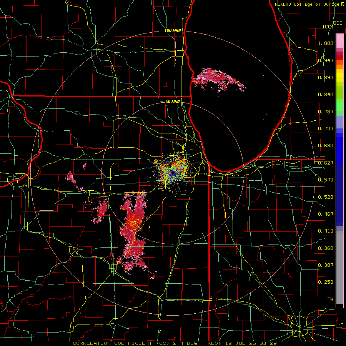Click the KLOT station identifier text
Viewport: 346px width, 346px height.
pos(215,343)
